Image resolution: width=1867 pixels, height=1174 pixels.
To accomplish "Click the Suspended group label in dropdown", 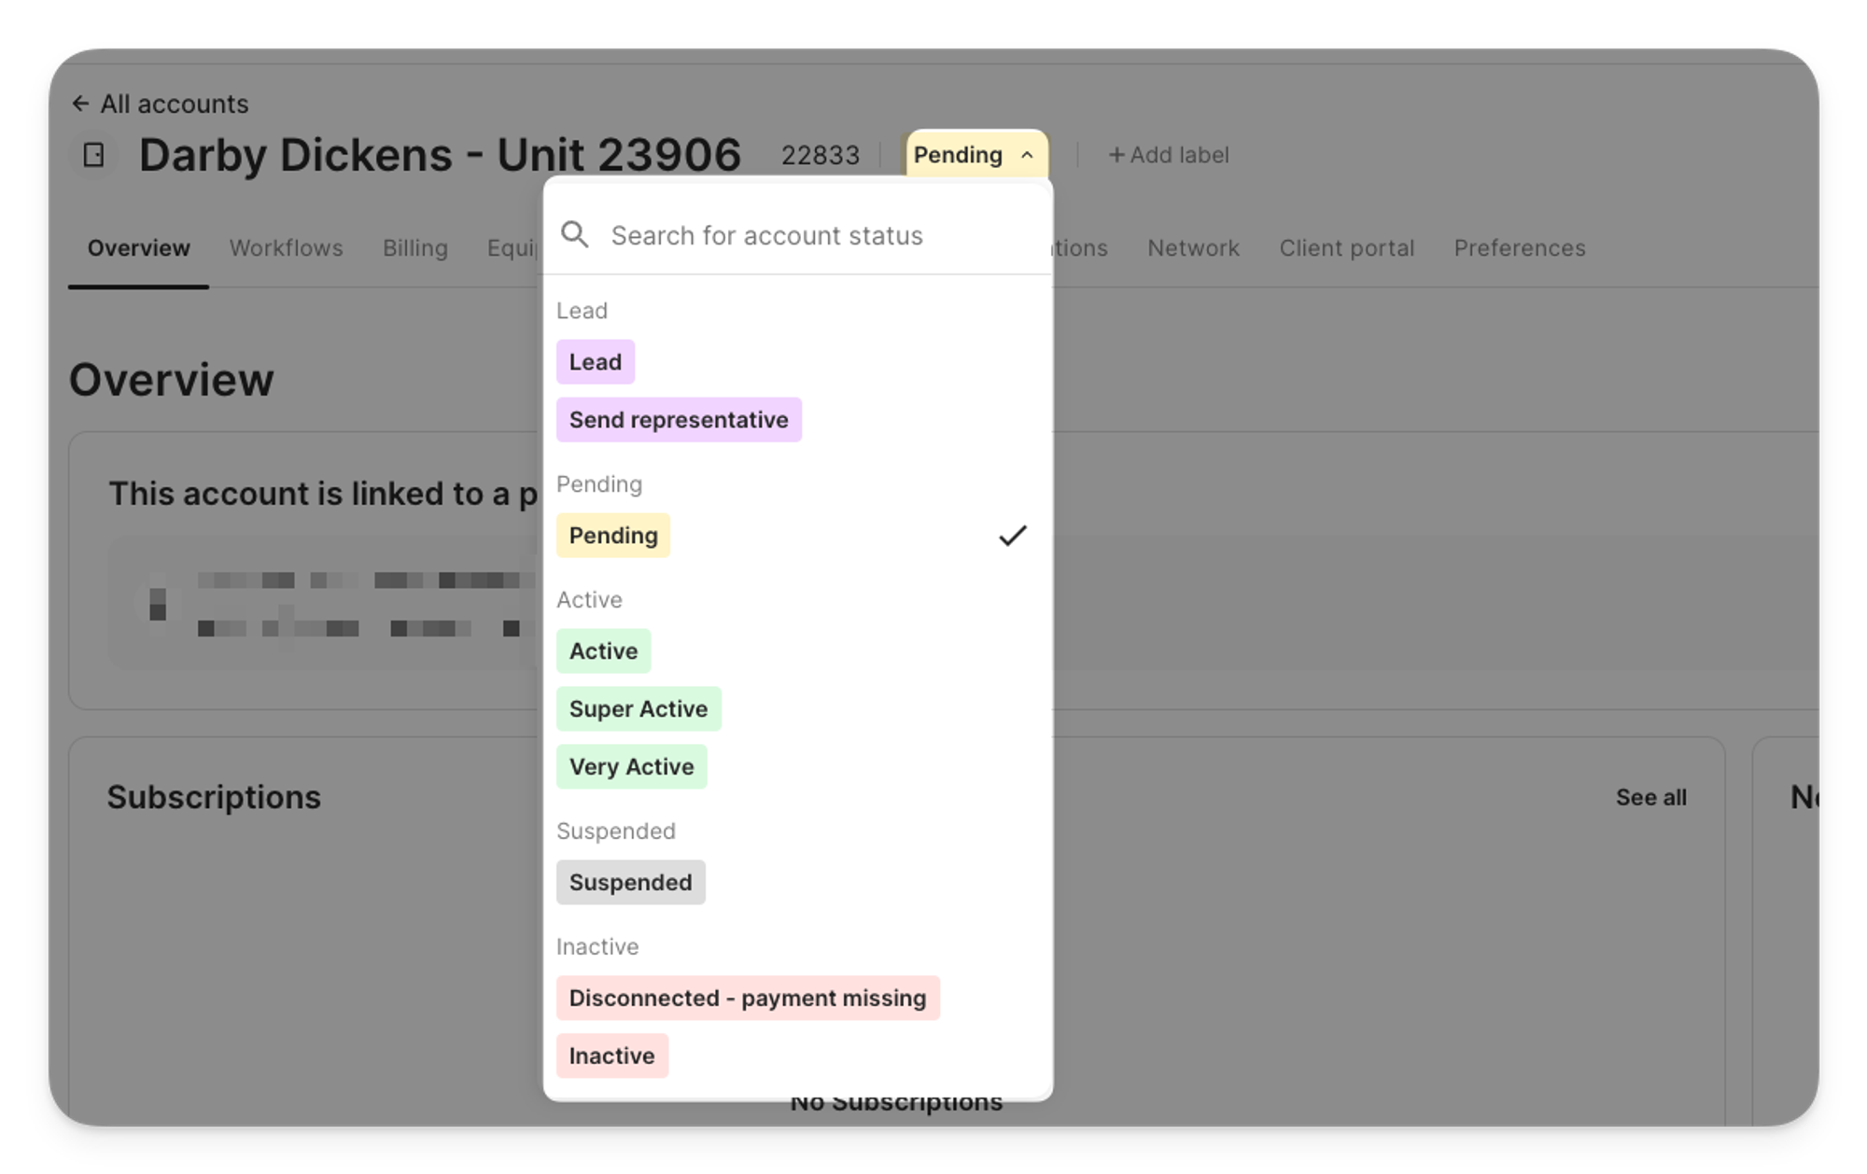I will pyautogui.click(x=616, y=832).
